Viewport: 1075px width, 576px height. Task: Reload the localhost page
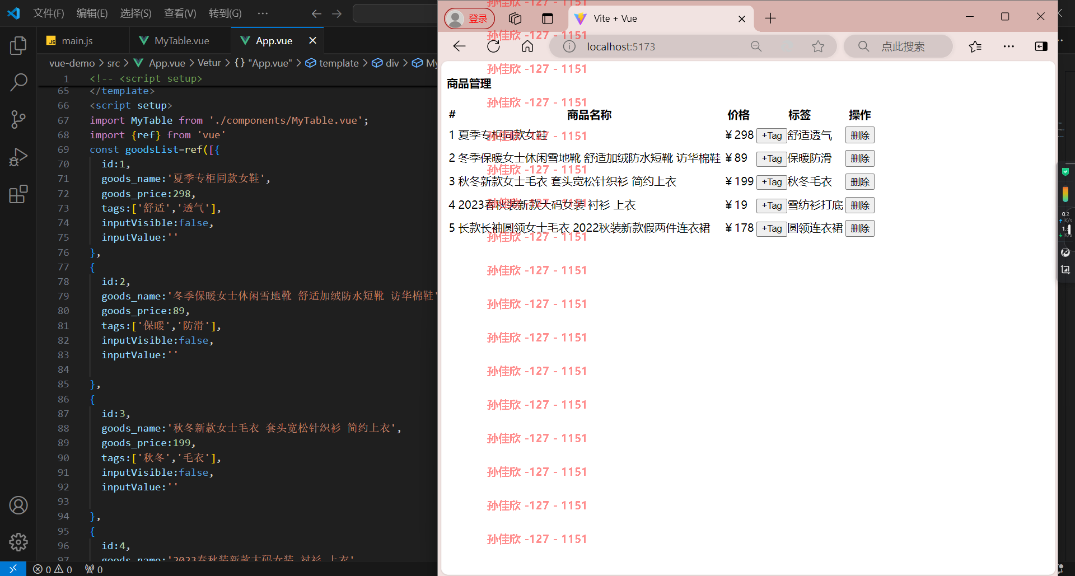(493, 46)
